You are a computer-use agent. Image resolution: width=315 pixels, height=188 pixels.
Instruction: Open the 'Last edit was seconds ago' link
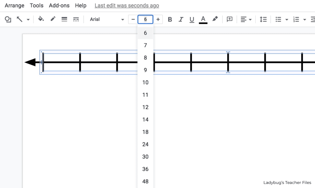click(x=127, y=6)
